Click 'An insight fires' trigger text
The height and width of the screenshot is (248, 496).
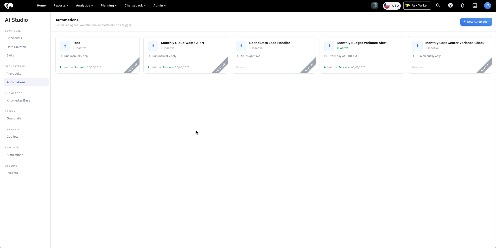tap(250, 56)
